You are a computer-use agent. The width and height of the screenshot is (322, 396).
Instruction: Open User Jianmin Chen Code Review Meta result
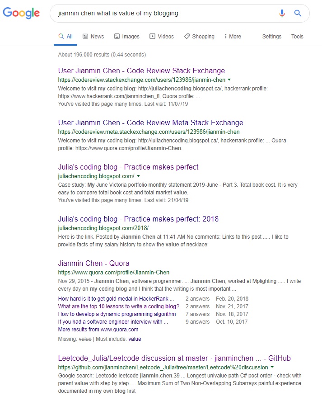[151, 123]
